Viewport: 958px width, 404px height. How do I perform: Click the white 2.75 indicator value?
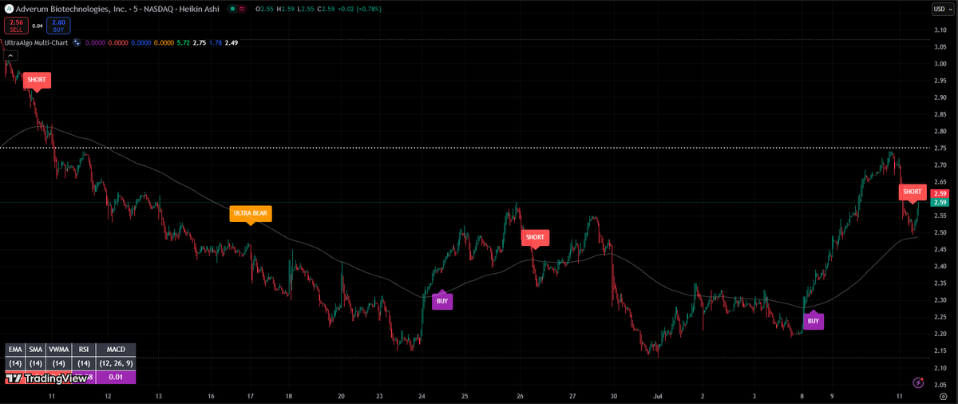pos(200,42)
